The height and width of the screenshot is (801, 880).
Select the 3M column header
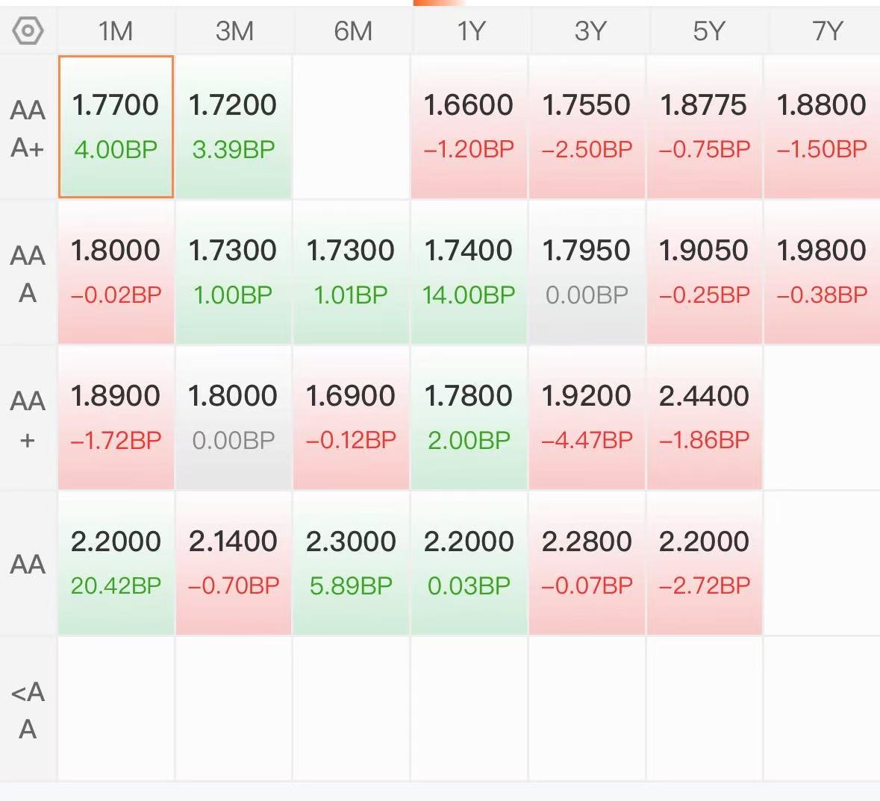click(x=234, y=31)
